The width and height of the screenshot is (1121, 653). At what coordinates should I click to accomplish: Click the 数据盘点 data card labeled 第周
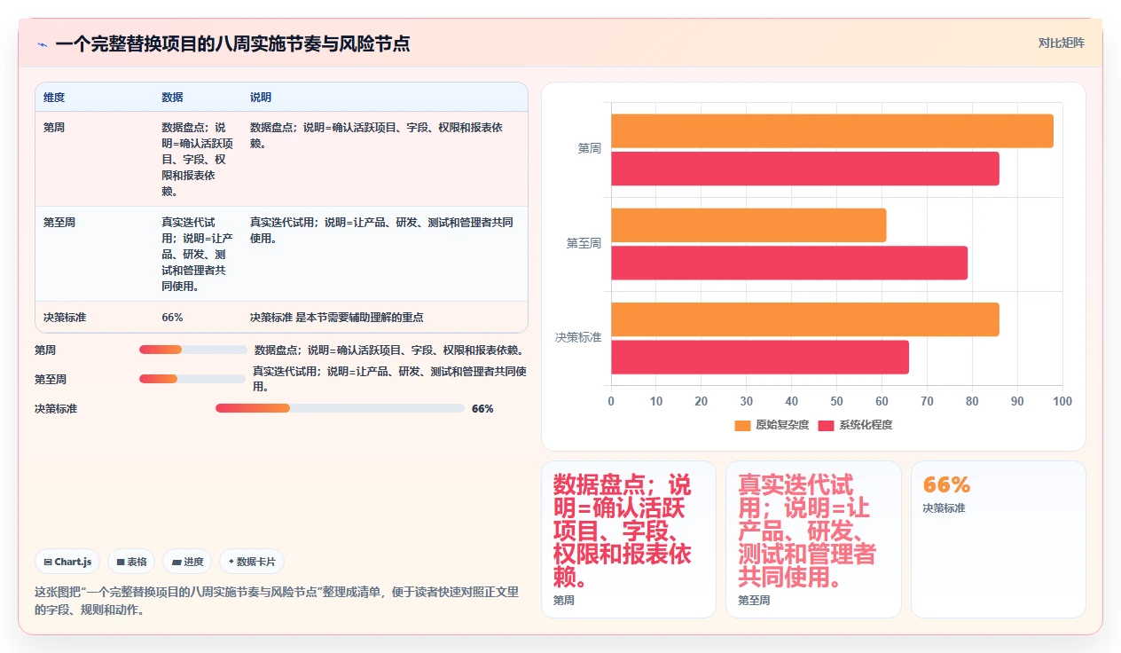pyautogui.click(x=629, y=539)
